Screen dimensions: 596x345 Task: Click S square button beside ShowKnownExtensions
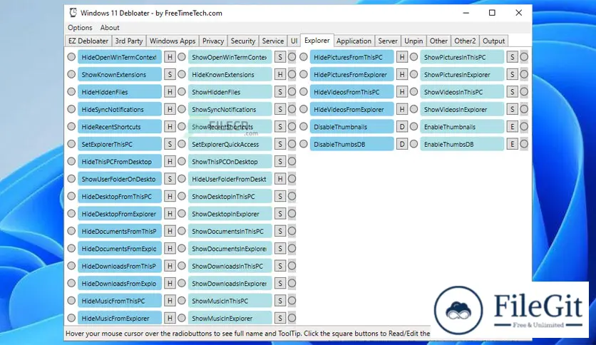[x=170, y=75]
